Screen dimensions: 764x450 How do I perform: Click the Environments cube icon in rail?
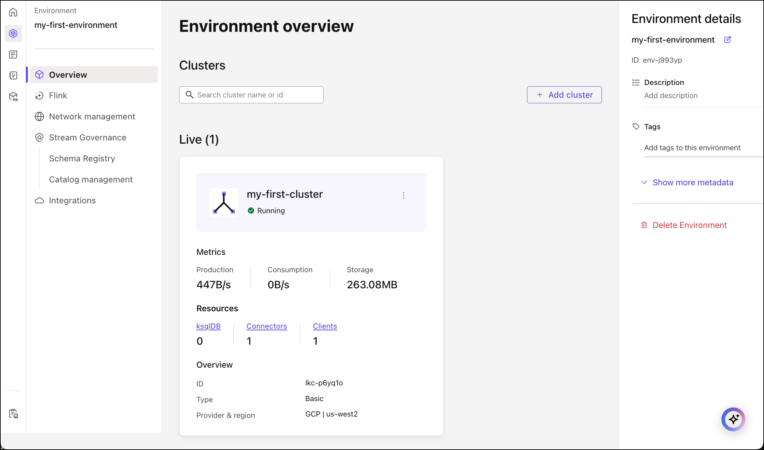(x=13, y=33)
